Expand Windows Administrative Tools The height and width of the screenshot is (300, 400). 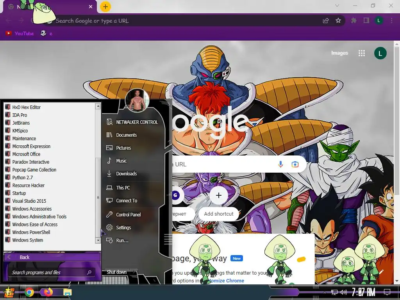[x=39, y=216]
